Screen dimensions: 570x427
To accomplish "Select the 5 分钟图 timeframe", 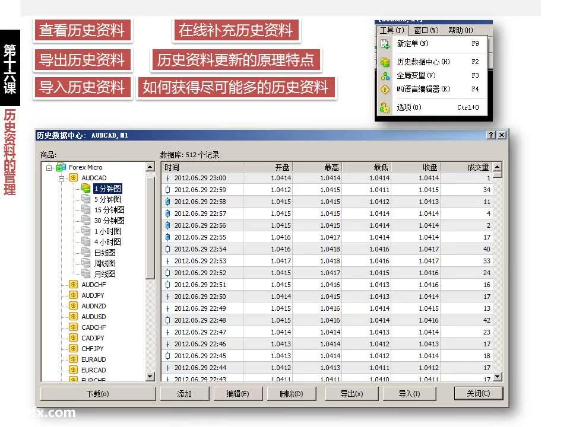I will (x=108, y=199).
